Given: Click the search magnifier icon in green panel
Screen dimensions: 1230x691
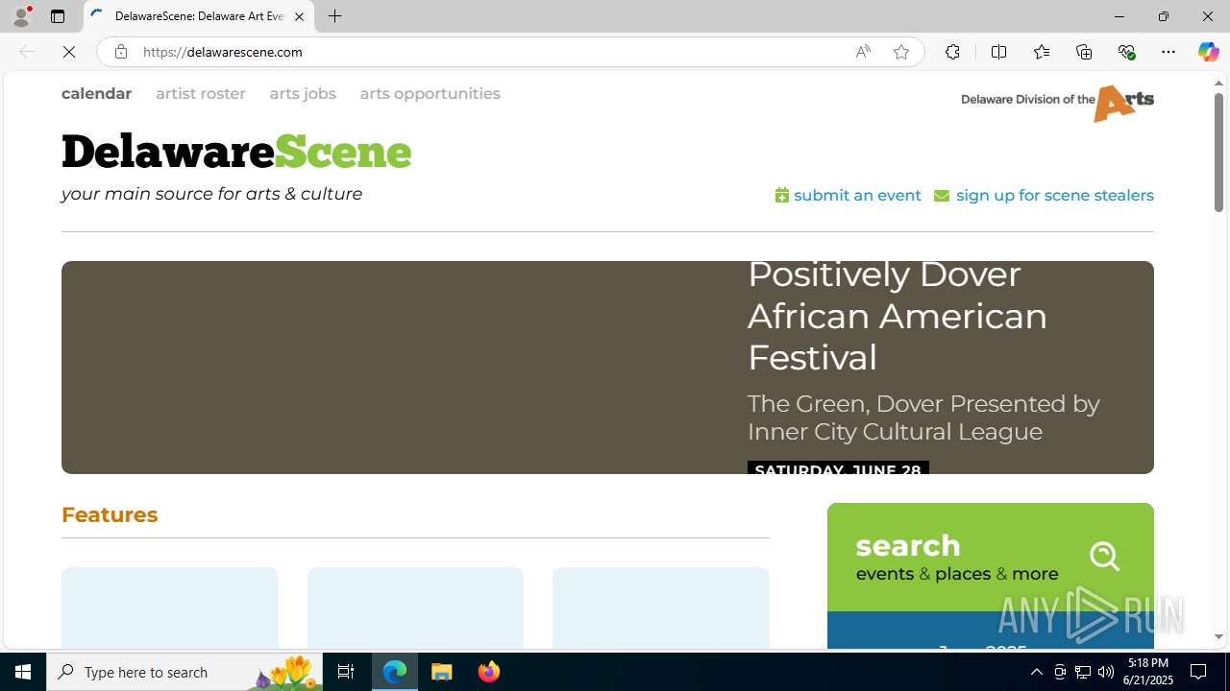Looking at the screenshot, I should click(1105, 556).
